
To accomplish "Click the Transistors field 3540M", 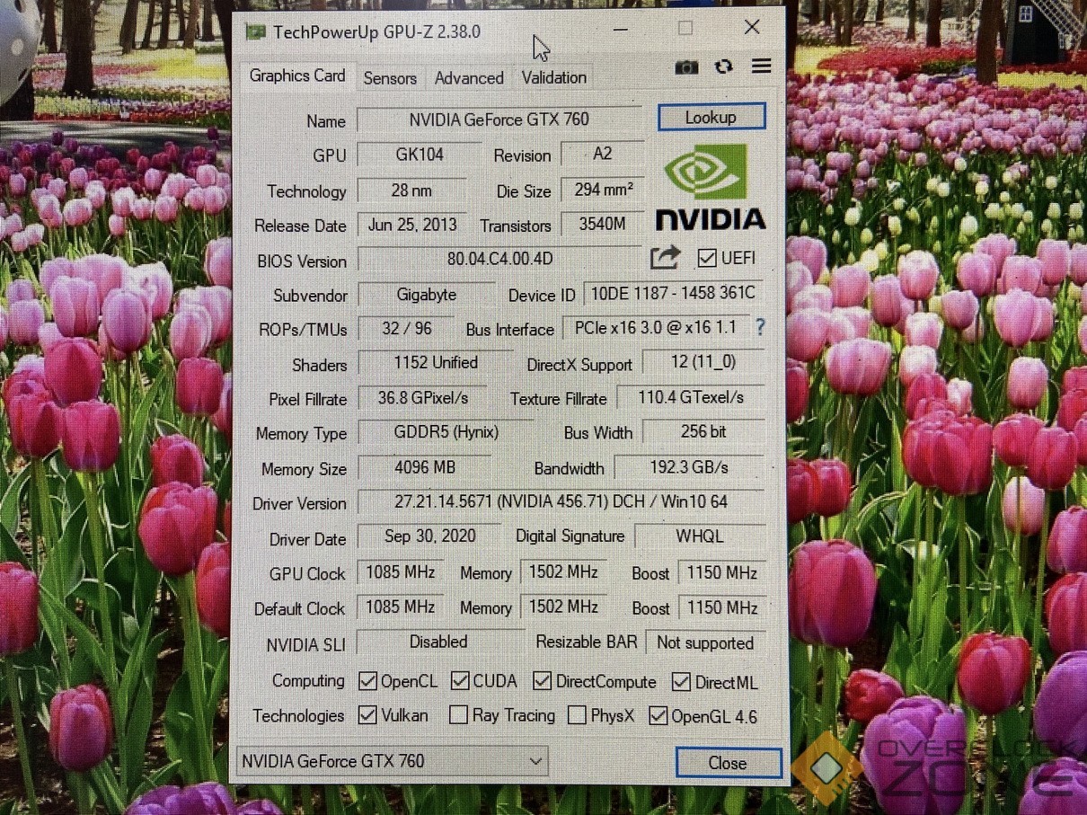I will (x=603, y=225).
